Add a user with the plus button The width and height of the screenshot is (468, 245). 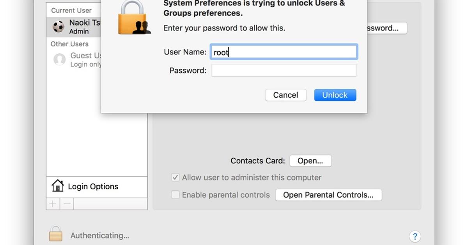pos(53,204)
